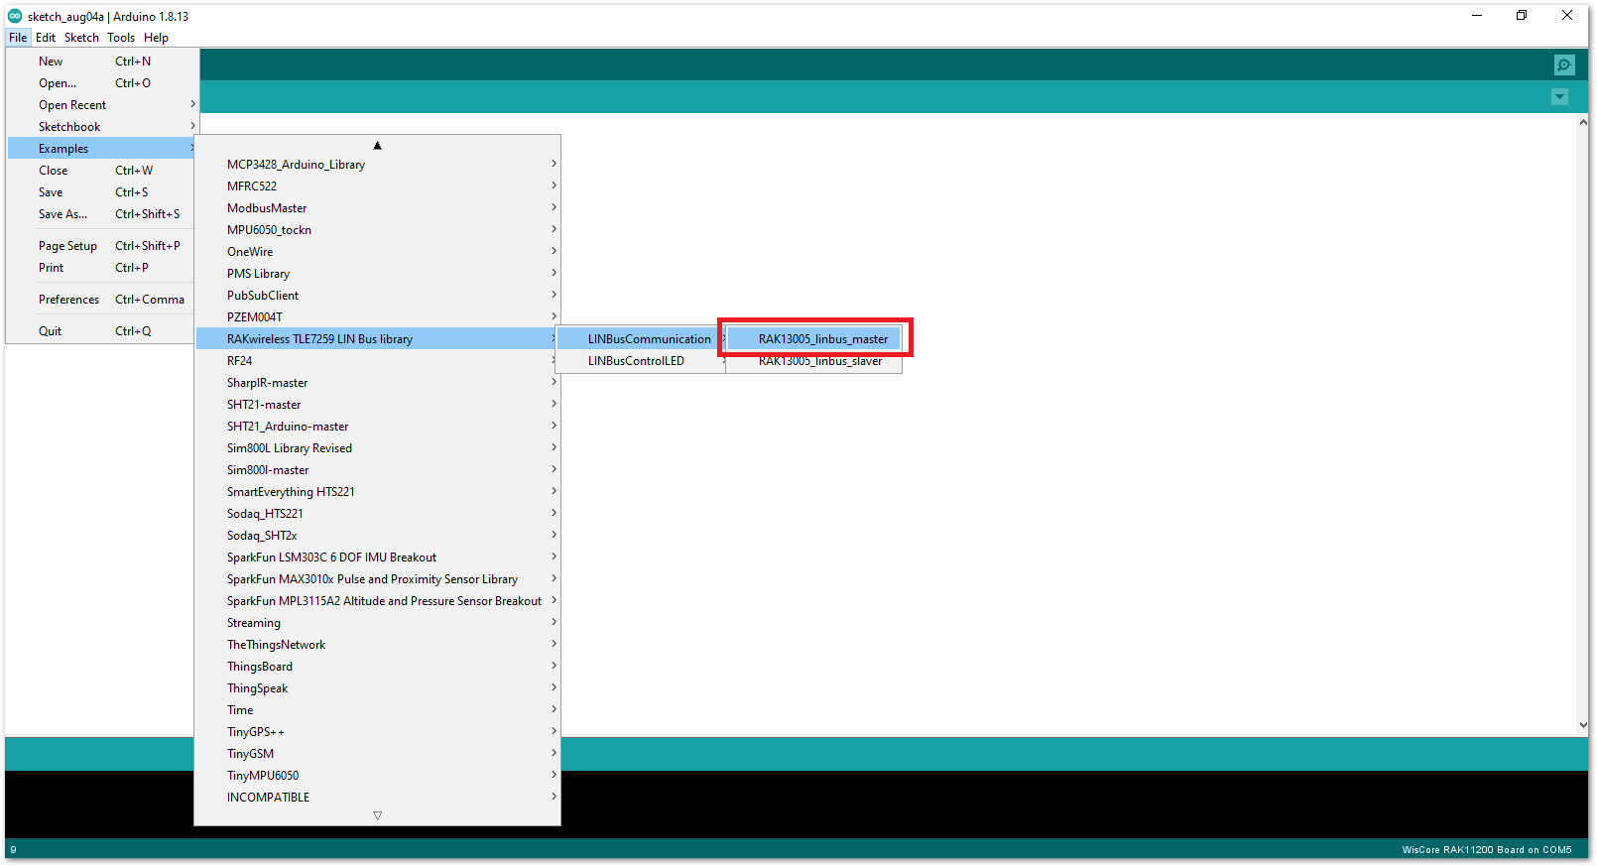Open the RAK13005_linbus_slaver example

point(814,361)
